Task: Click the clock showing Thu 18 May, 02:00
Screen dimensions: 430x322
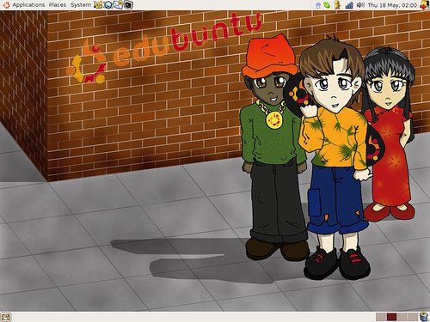Action: click(x=392, y=5)
